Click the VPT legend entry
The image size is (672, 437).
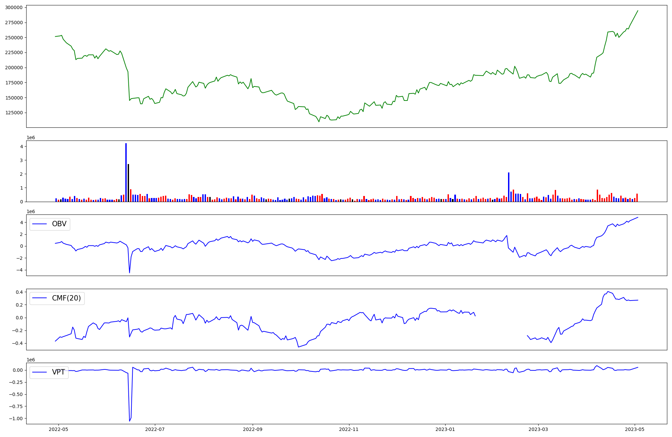tap(49, 372)
